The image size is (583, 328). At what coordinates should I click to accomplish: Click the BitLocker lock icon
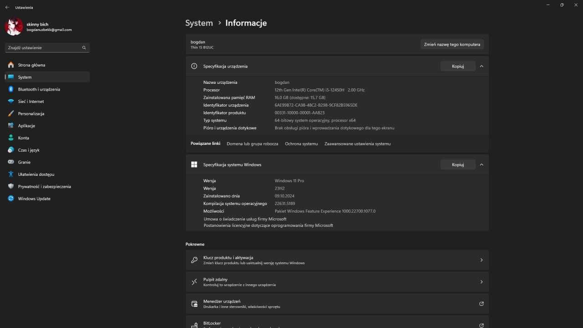(194, 325)
